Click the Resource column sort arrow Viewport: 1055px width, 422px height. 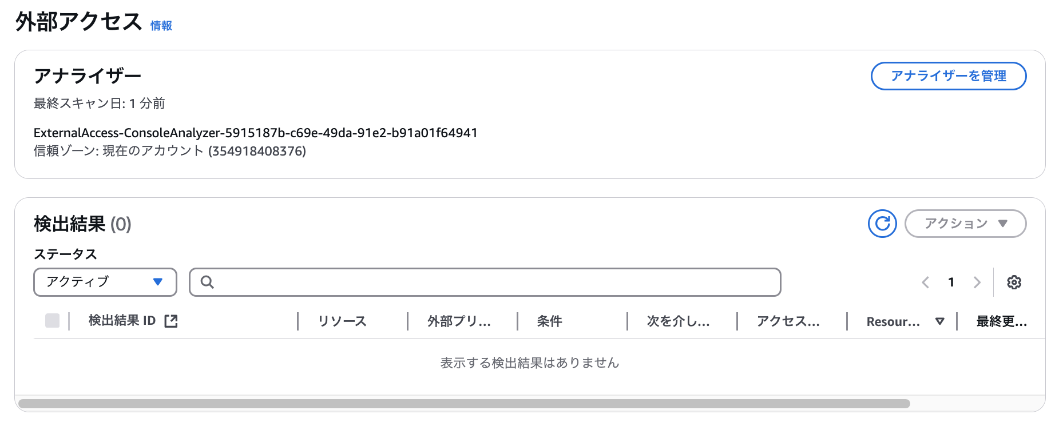pyautogui.click(x=939, y=321)
